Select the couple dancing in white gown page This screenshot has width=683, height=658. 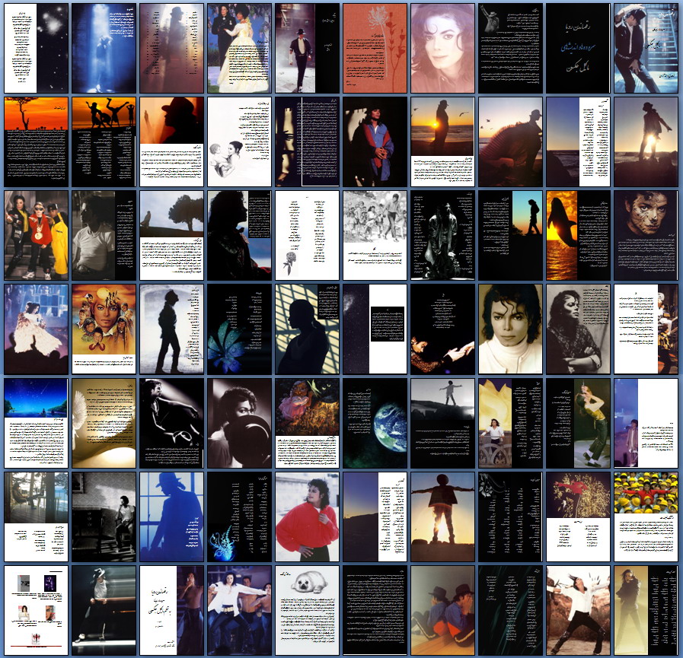[238, 48]
